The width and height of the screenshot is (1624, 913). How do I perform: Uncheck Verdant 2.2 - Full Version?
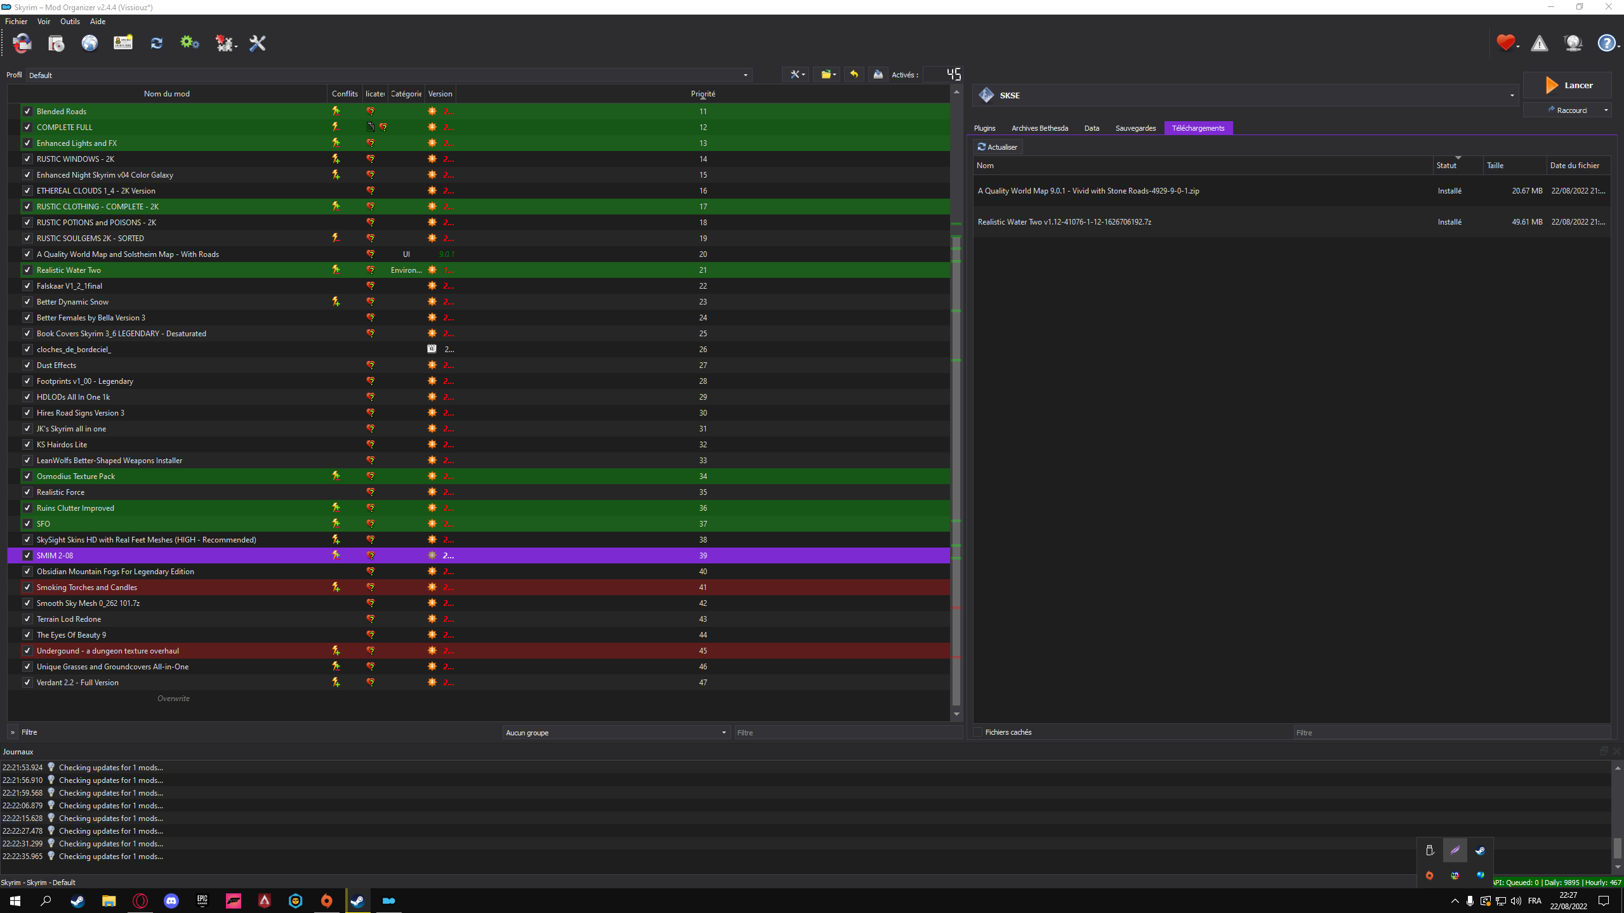click(27, 682)
